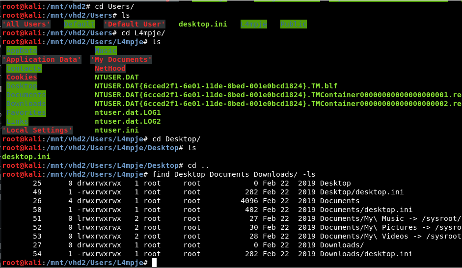Click the 'Documents/My\ Videos' symlink path
462x268 pixels.
(364, 236)
